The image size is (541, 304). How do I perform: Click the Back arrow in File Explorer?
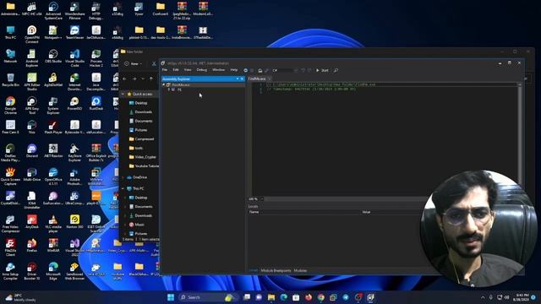(124, 79)
